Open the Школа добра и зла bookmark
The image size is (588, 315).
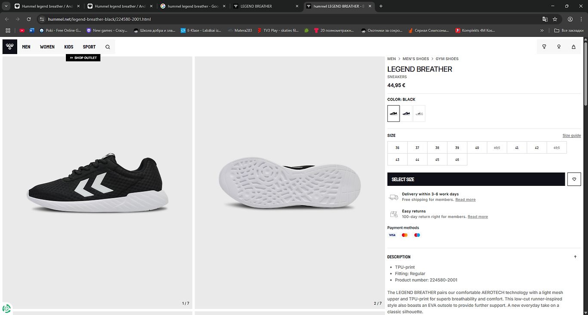(x=155, y=30)
